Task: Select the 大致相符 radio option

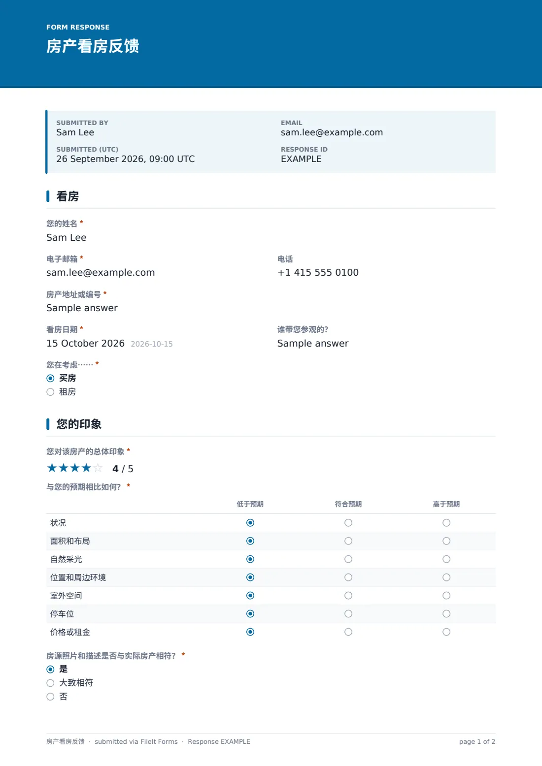Action: [x=50, y=683]
